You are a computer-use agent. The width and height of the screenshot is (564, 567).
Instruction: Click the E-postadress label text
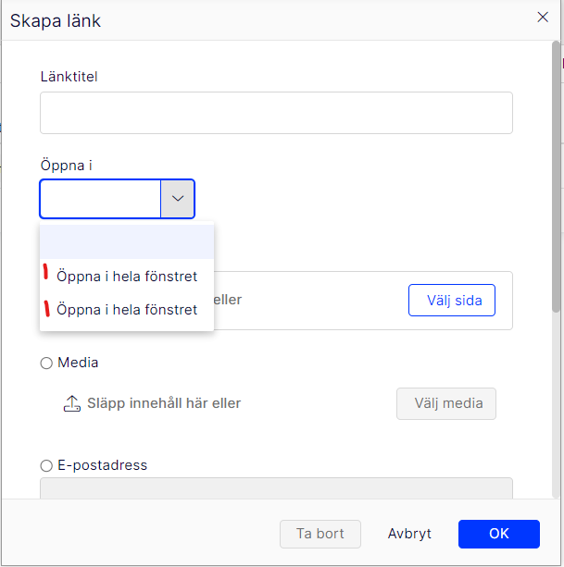click(102, 465)
